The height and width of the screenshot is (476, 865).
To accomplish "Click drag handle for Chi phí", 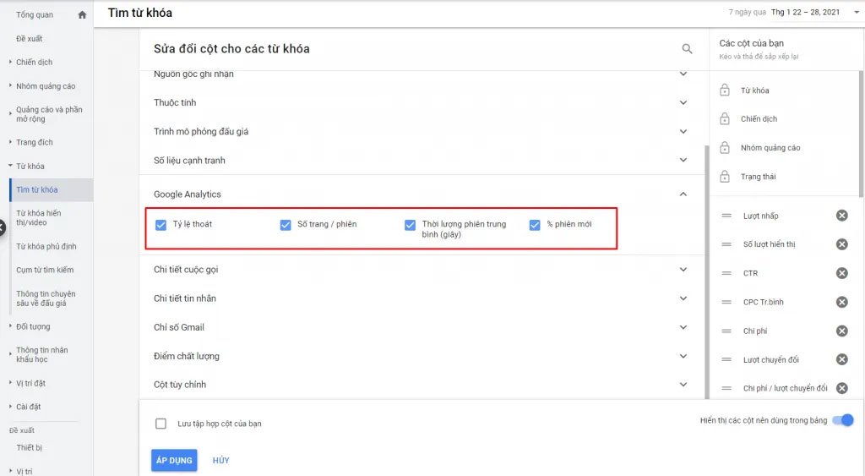I will coord(726,331).
